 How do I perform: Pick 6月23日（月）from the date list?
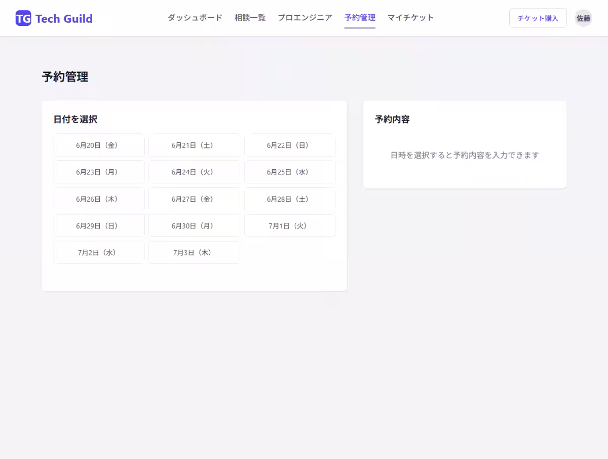coord(99,172)
